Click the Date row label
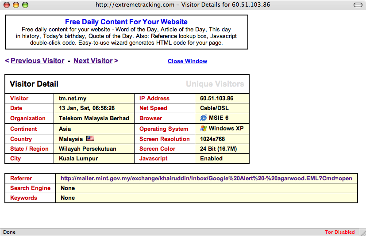This screenshot has width=366, height=236. click(x=16, y=108)
